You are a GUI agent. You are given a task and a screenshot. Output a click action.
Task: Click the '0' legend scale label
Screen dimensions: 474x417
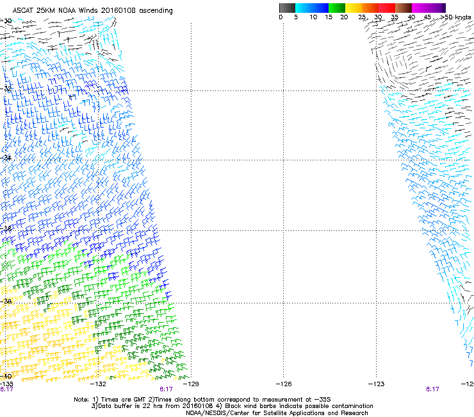tap(281, 17)
